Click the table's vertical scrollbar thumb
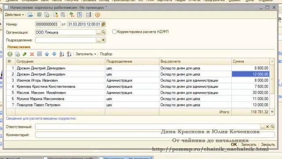 coord(272,79)
